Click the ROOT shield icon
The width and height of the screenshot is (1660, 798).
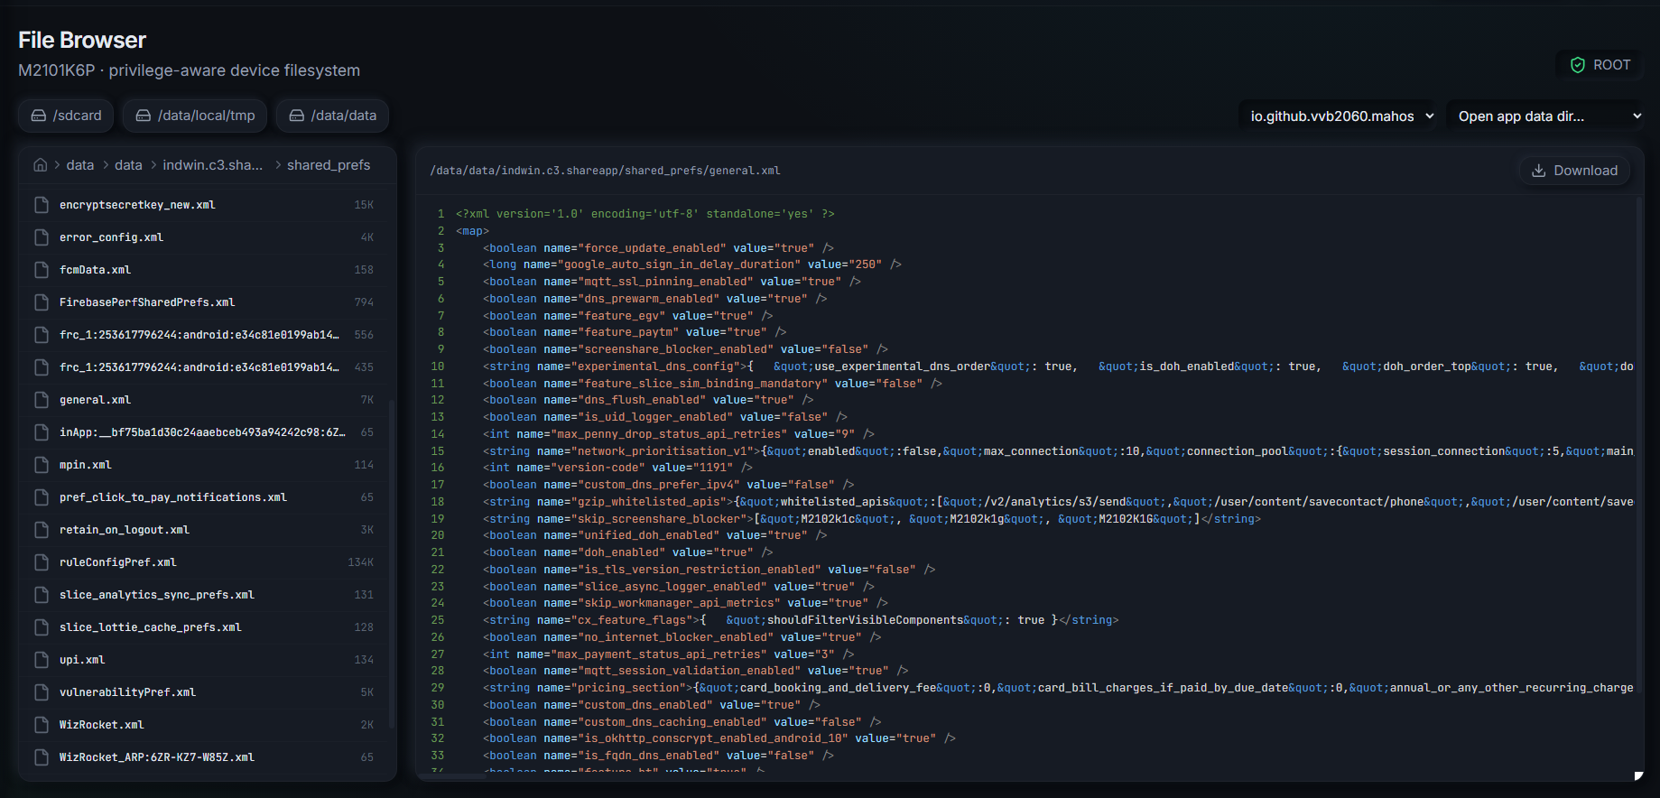click(x=1578, y=65)
